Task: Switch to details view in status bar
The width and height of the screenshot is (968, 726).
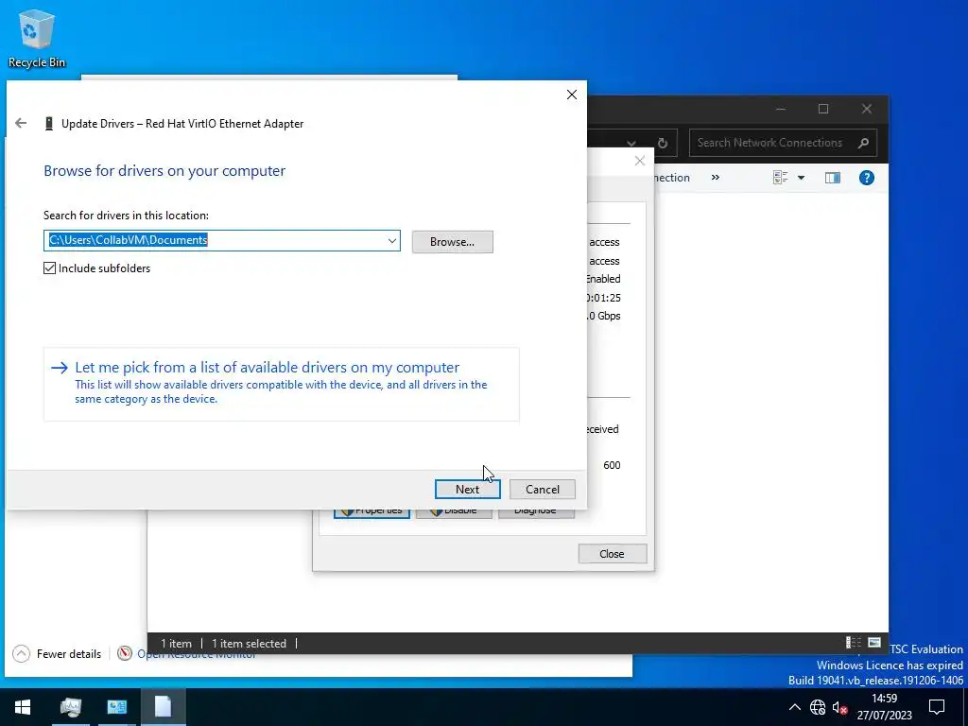Action: coord(854,643)
